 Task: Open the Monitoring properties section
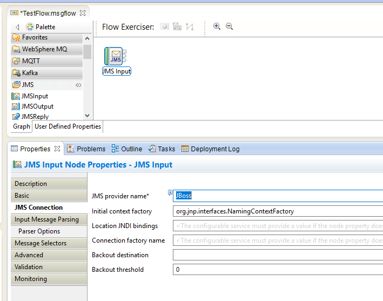49,279
